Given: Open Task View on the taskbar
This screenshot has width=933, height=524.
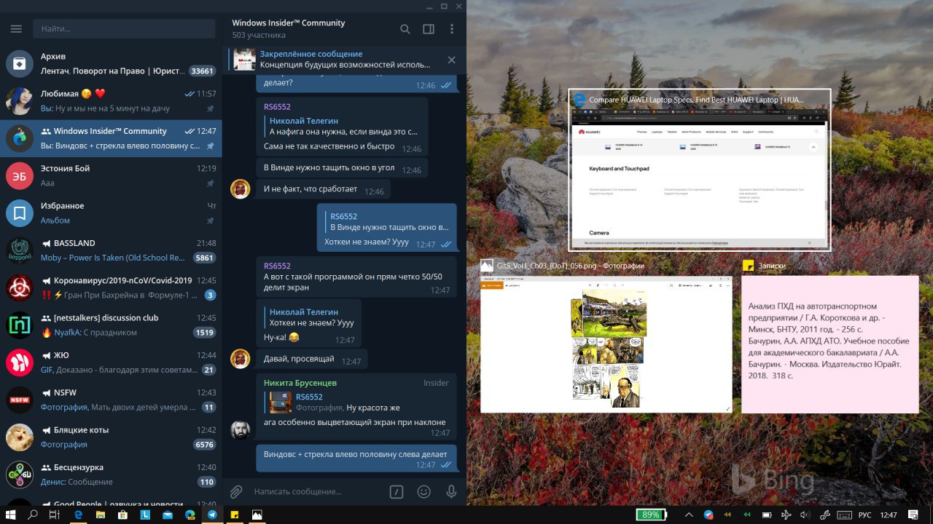Looking at the screenshot, I should tap(54, 515).
